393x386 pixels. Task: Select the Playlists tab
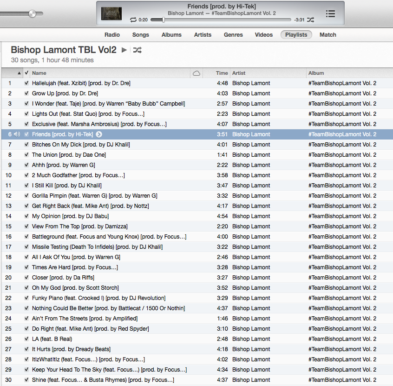click(x=296, y=34)
